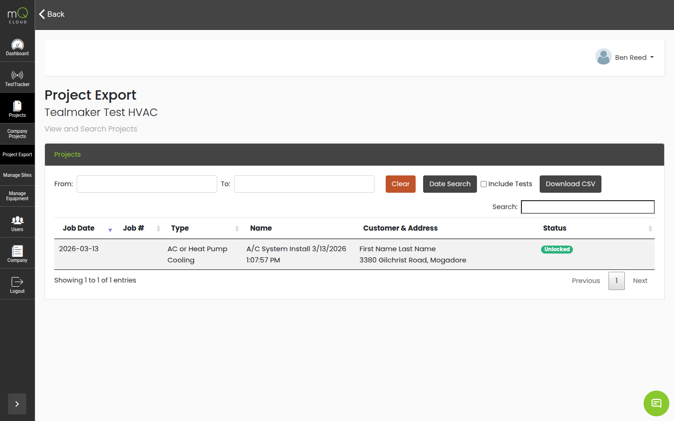Click the Unlocked status badge
Image resolution: width=674 pixels, height=421 pixels.
(x=557, y=249)
